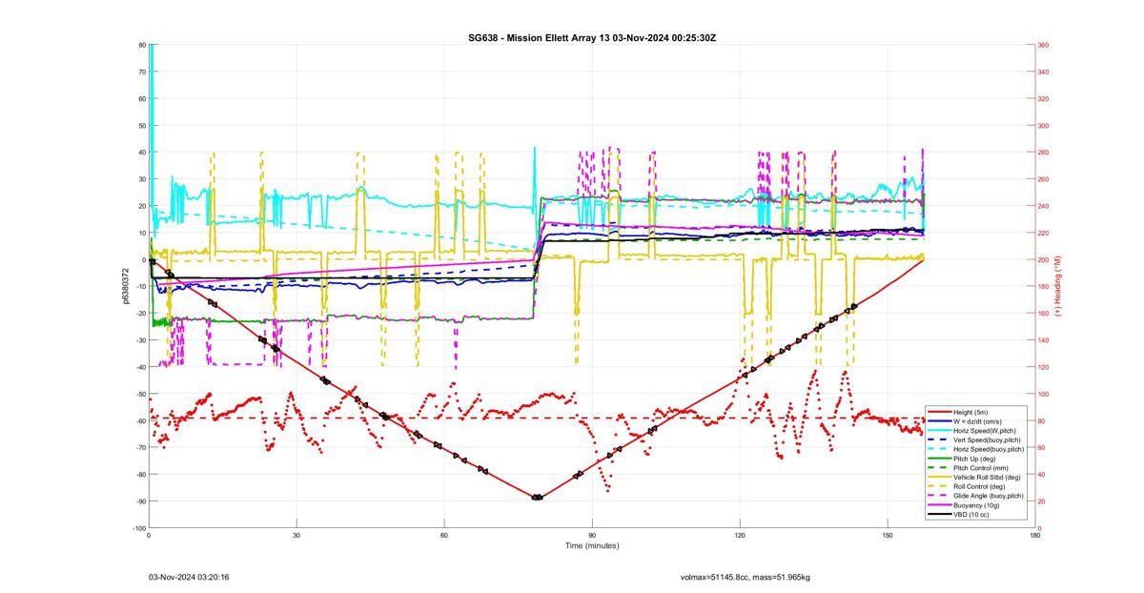Click the x-axis tick label '180'
Screen dimensions: 1144x593
(x=1035, y=535)
